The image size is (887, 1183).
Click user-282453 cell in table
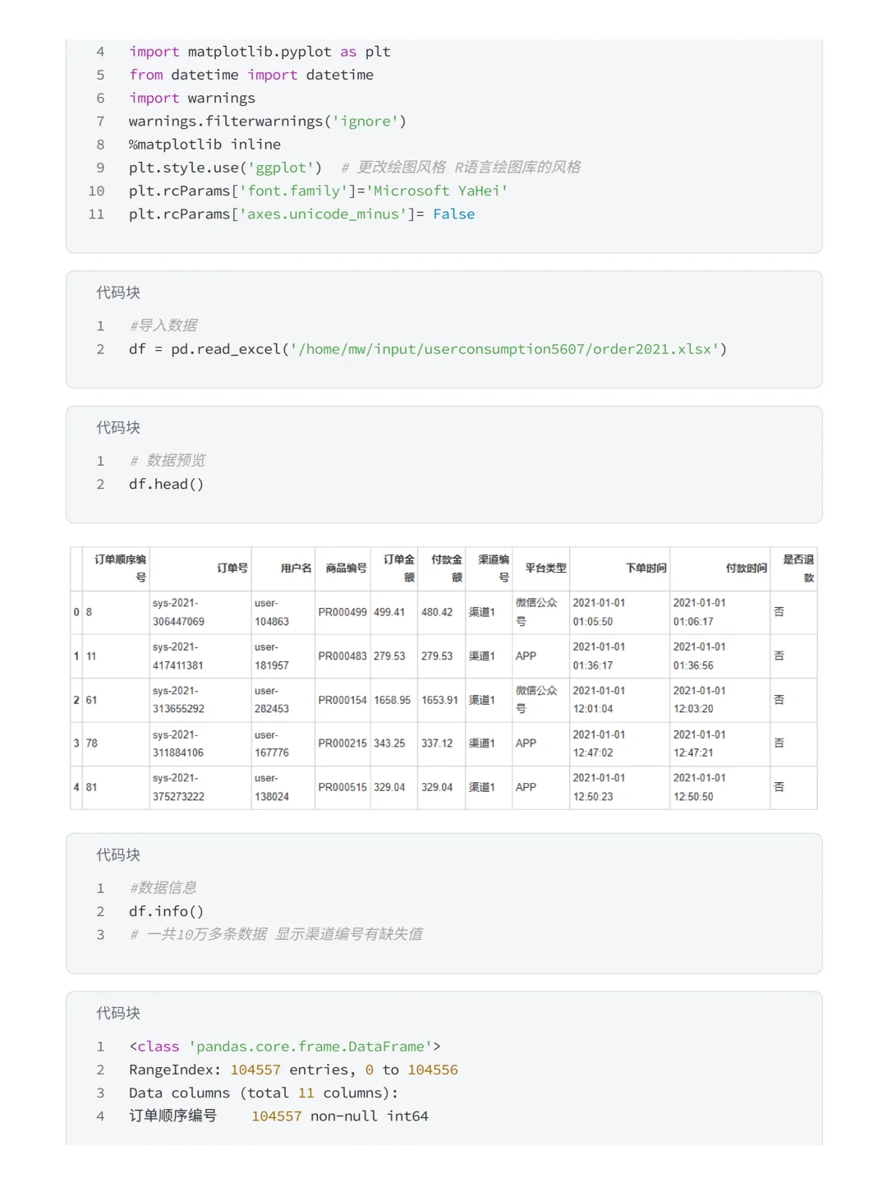coord(272,700)
